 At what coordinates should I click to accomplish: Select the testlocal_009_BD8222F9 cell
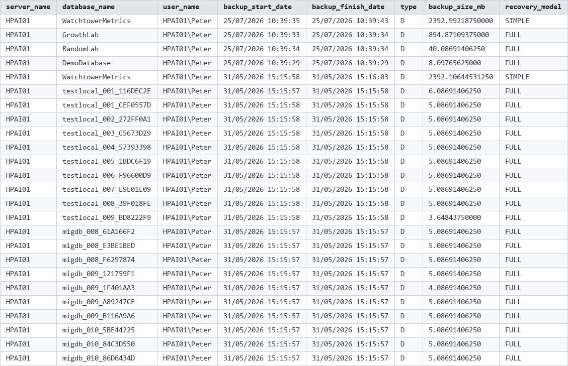point(107,218)
